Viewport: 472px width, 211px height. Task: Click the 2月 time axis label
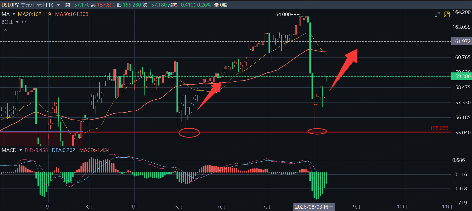(x=48, y=207)
